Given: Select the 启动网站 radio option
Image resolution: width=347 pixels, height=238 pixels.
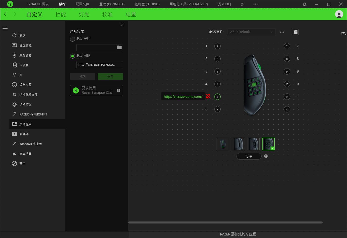Looking at the screenshot, I should pyautogui.click(x=73, y=56).
